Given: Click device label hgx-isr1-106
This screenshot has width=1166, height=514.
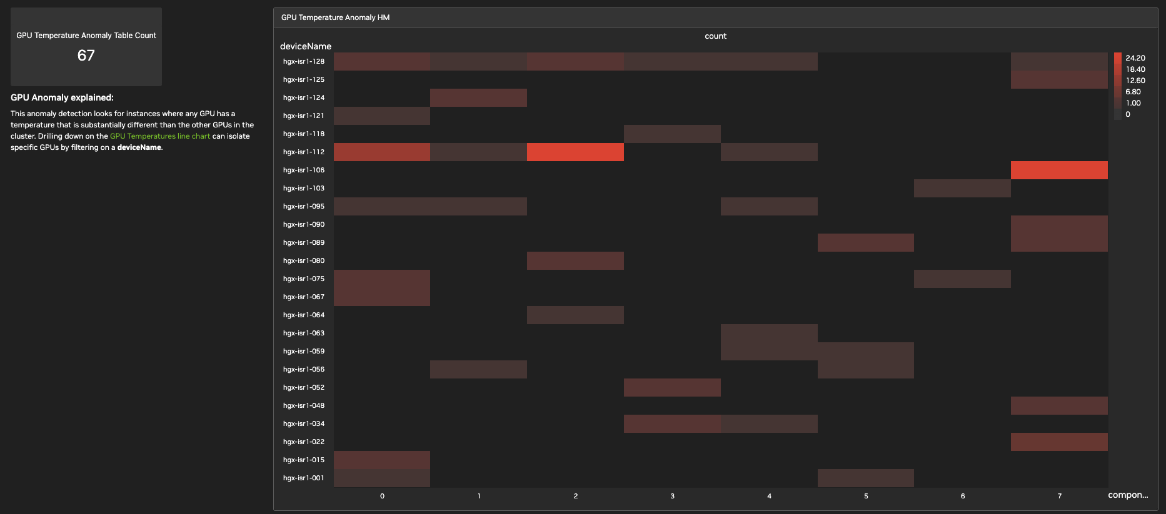Looking at the screenshot, I should pos(304,170).
